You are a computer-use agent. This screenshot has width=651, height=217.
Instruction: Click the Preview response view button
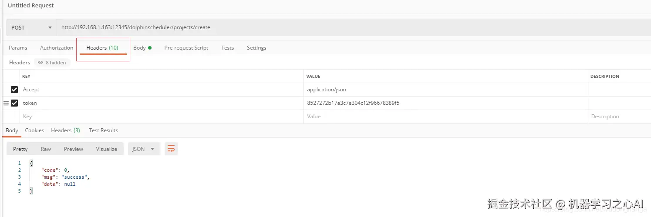73,149
